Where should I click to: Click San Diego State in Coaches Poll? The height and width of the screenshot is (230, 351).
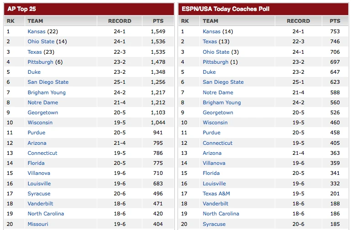click(x=223, y=82)
